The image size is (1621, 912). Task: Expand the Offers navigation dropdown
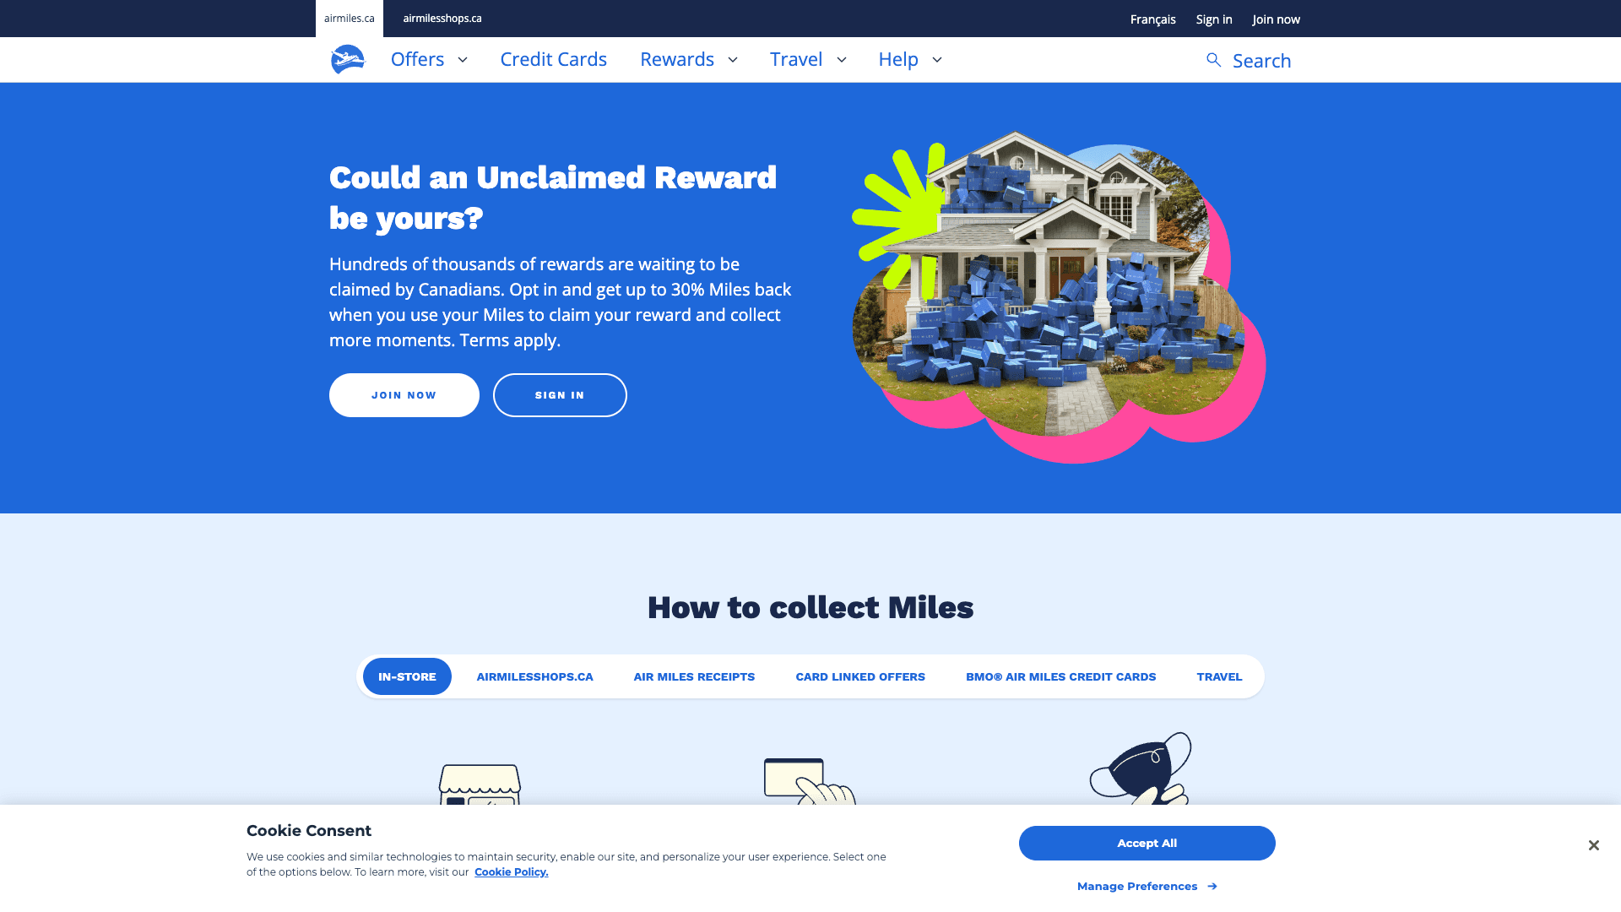(x=430, y=59)
